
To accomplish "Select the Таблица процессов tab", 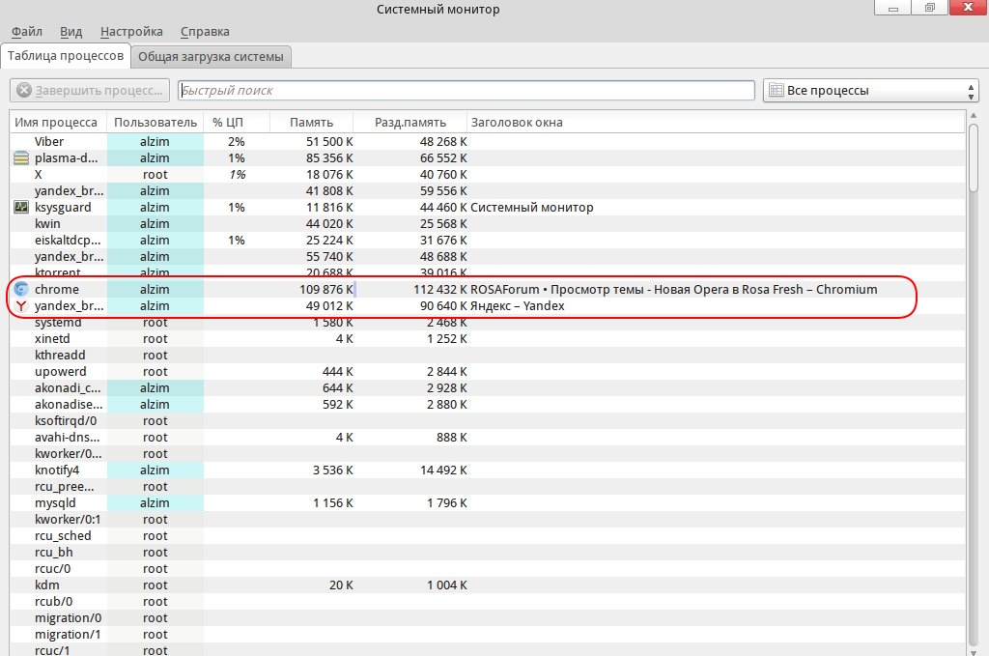I will click(66, 56).
